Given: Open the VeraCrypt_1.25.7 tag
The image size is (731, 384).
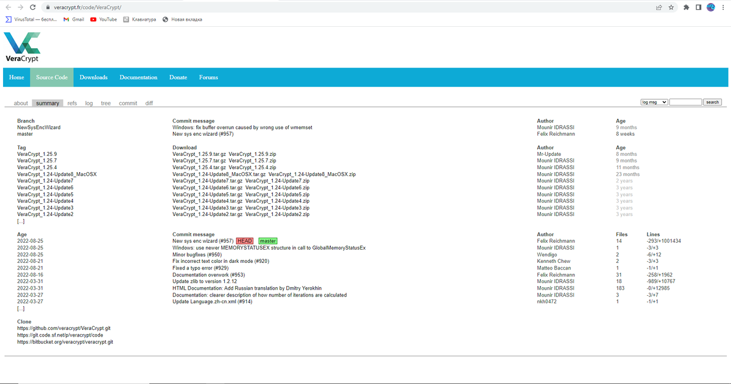Looking at the screenshot, I should (37, 161).
